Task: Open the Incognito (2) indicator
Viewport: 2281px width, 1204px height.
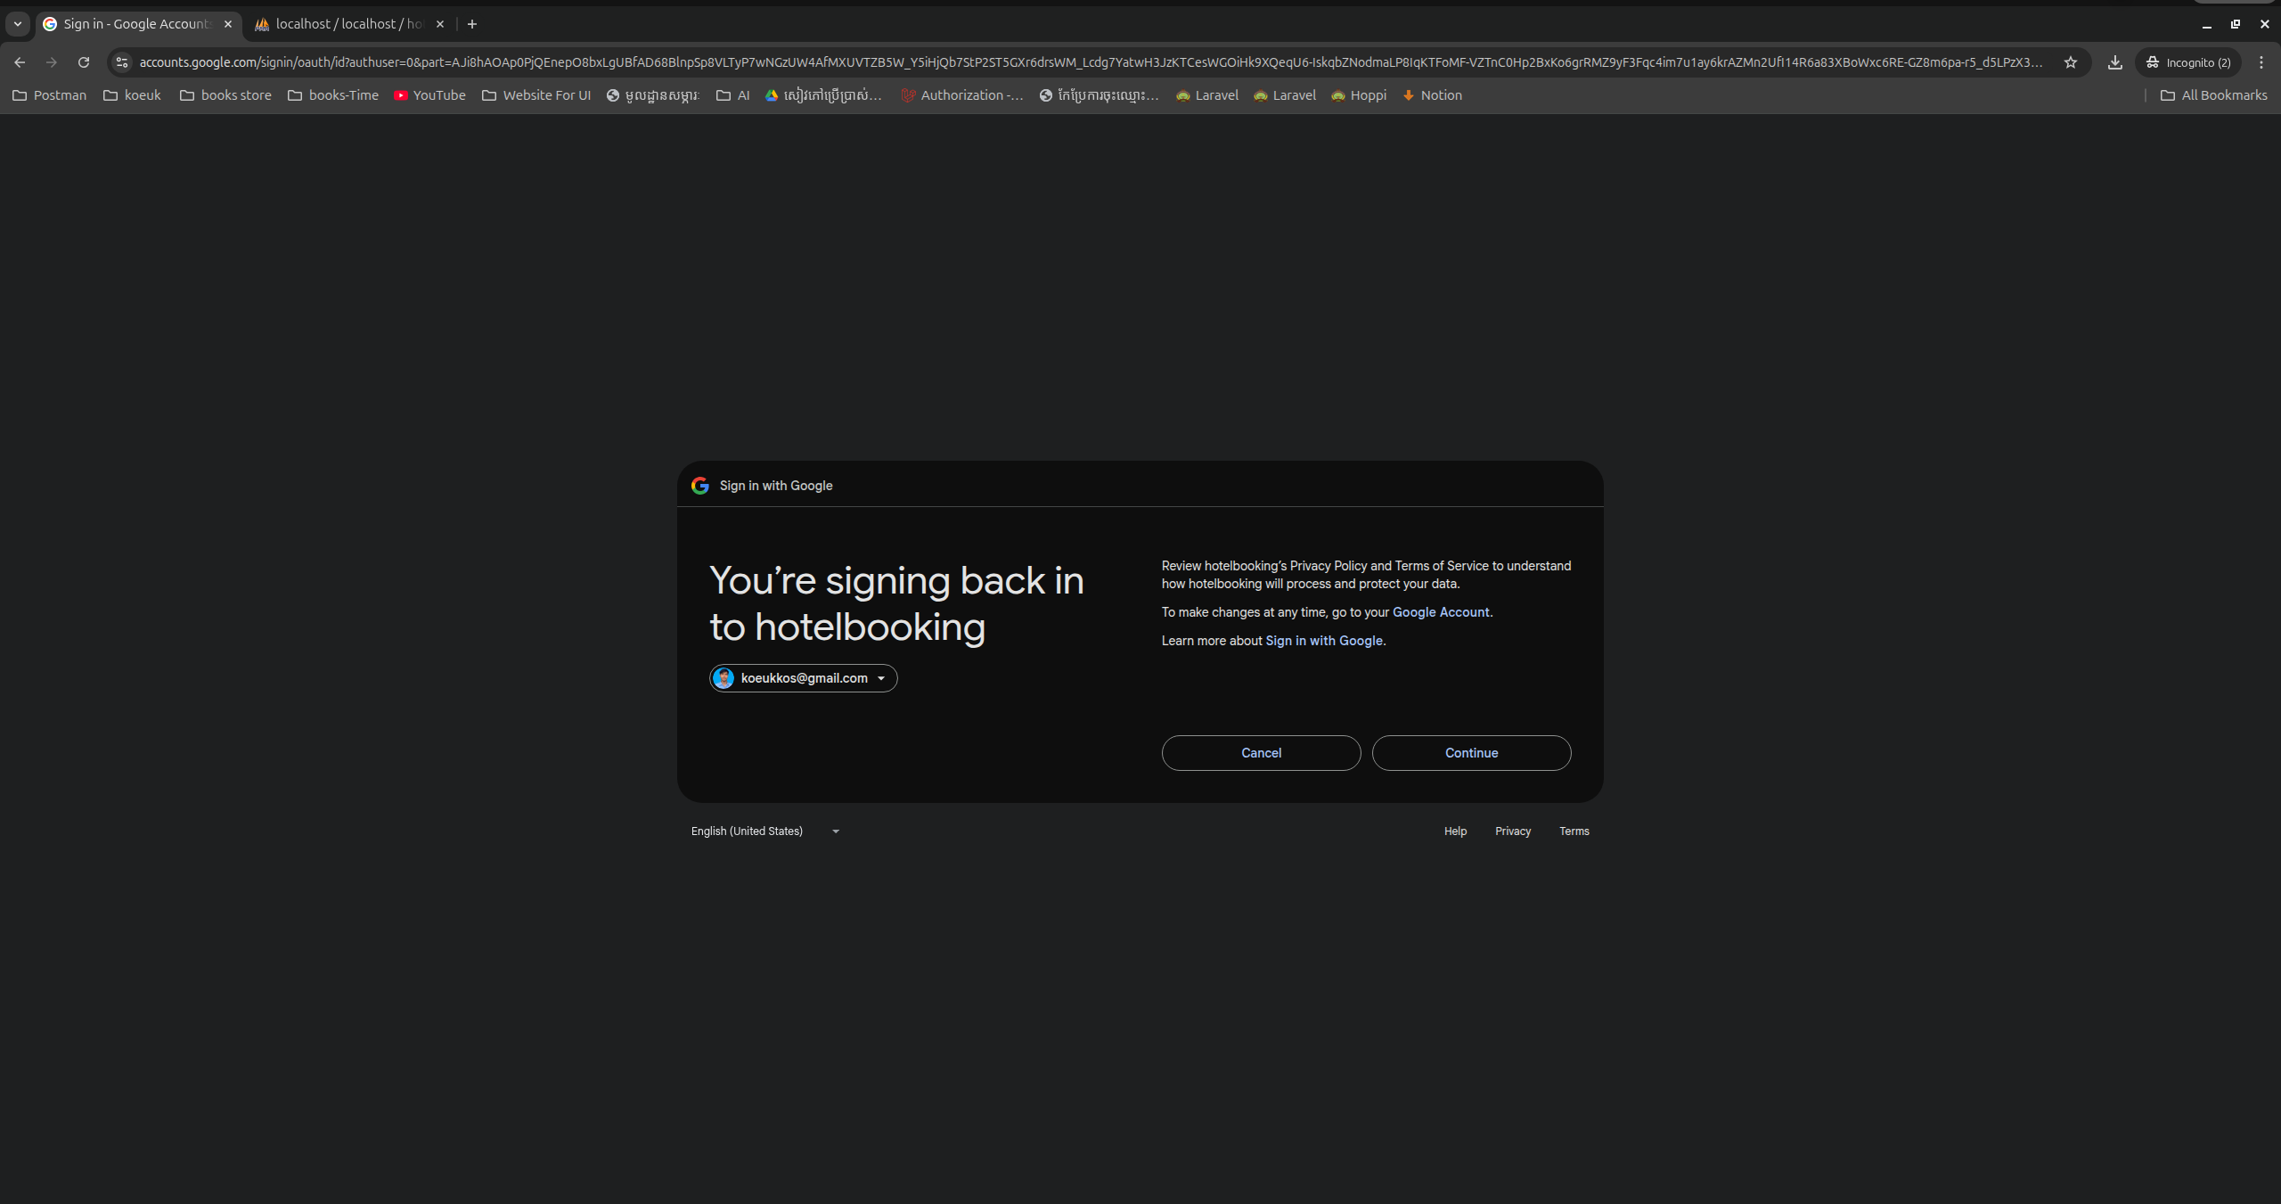Action: click(2187, 62)
